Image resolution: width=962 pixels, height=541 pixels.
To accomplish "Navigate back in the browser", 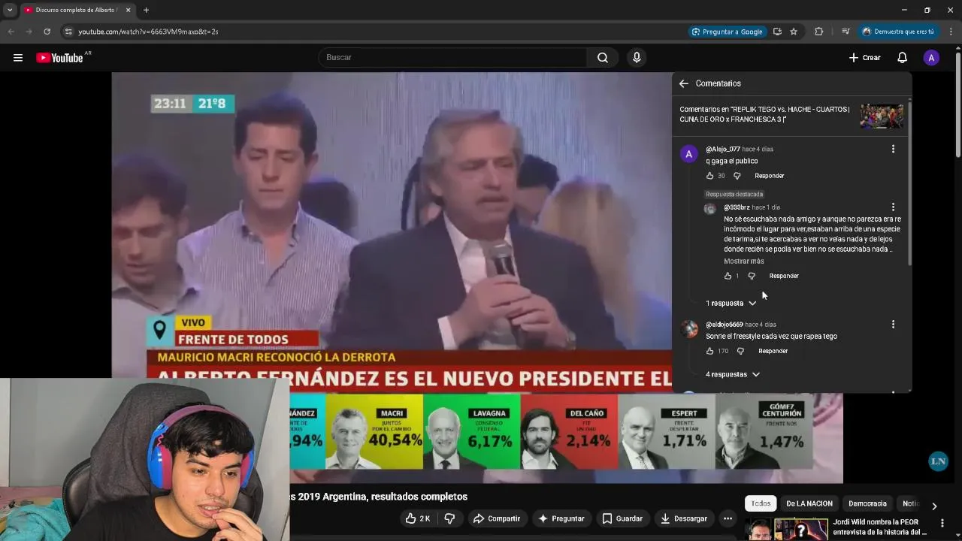I will (11, 32).
